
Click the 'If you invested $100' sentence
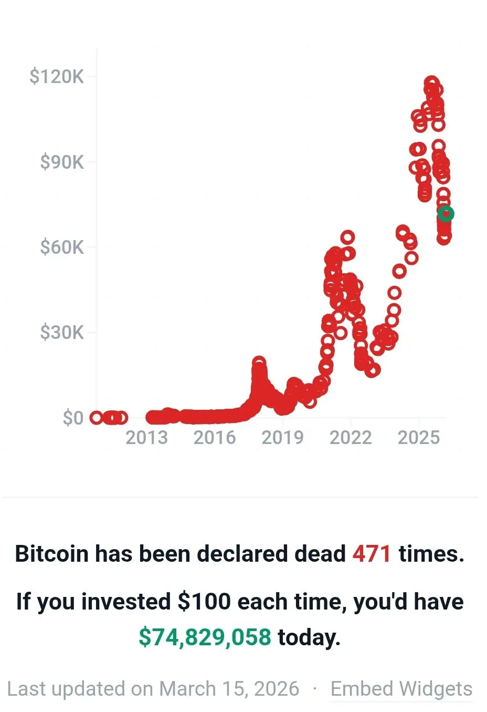click(x=239, y=602)
